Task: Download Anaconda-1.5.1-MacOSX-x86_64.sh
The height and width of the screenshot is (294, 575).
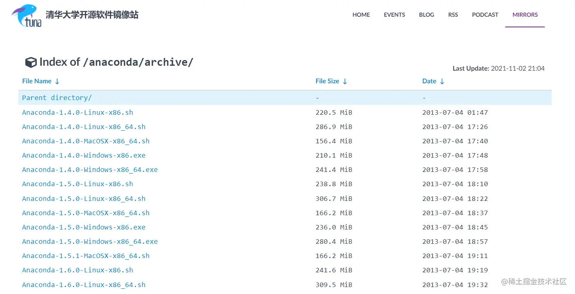Action: pyautogui.click(x=86, y=256)
